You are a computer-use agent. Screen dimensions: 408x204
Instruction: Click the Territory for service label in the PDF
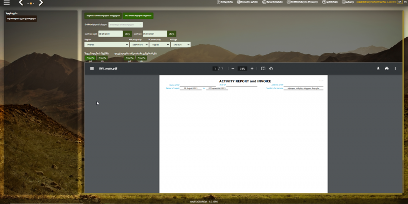[274, 88]
